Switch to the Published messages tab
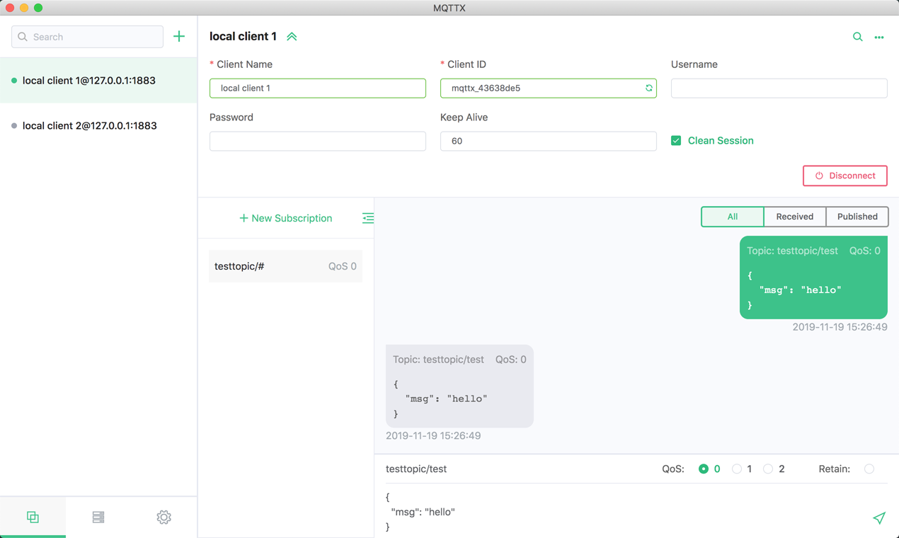 point(857,217)
